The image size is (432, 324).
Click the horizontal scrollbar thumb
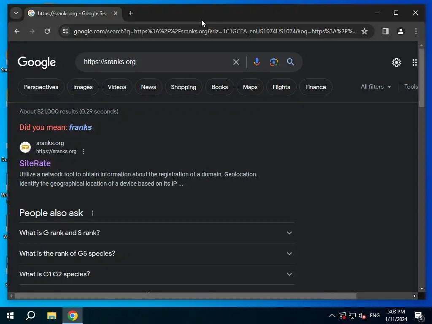click(x=186, y=296)
